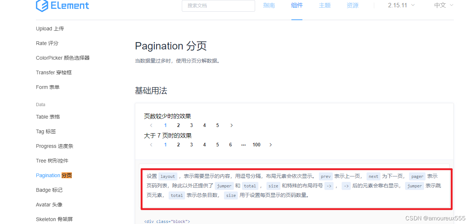Image resolution: width=471 pixels, height=224 pixels.
Task: Select page 5 in the first pagination demo
Action: pyautogui.click(x=217, y=125)
